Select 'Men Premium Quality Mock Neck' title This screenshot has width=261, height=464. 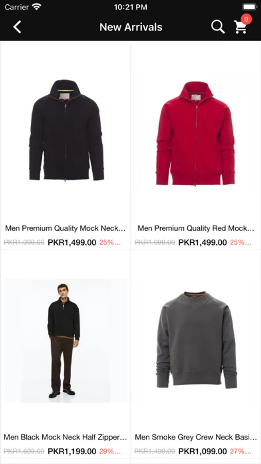tap(65, 228)
